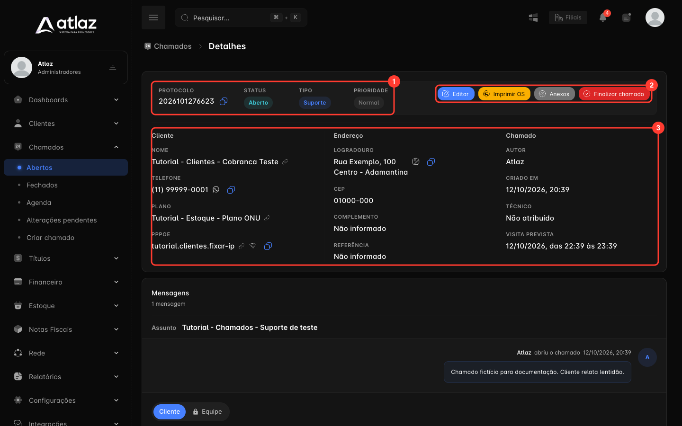Open Alterações pendentes
This screenshot has height=426, width=682.
pyautogui.click(x=66, y=220)
